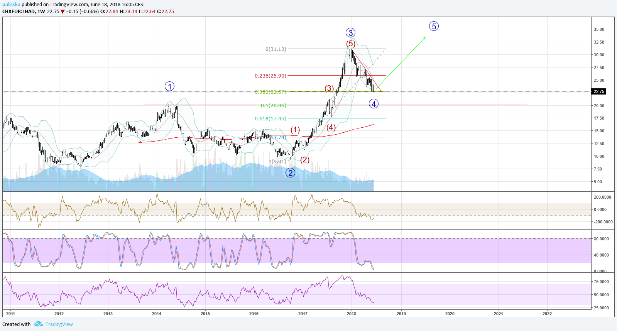Click the 12.50 price axis label

coord(599,144)
